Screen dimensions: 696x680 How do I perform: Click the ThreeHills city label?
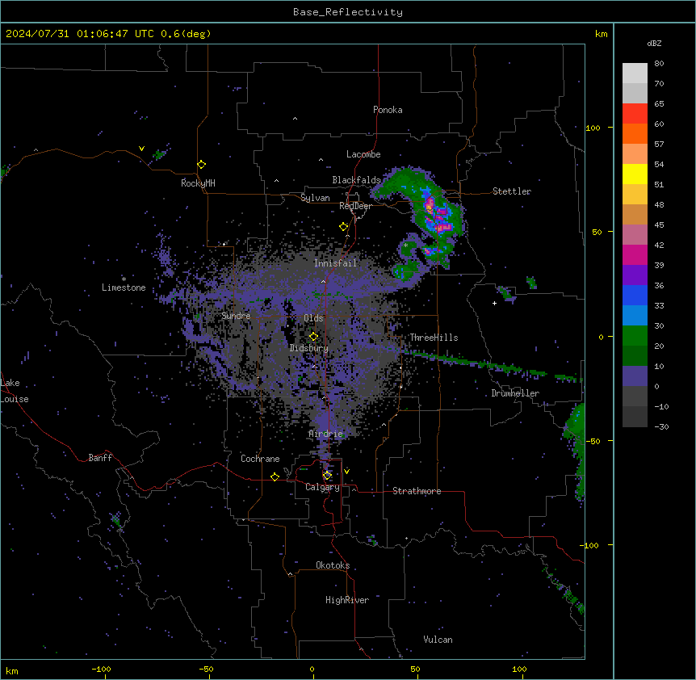434,338
